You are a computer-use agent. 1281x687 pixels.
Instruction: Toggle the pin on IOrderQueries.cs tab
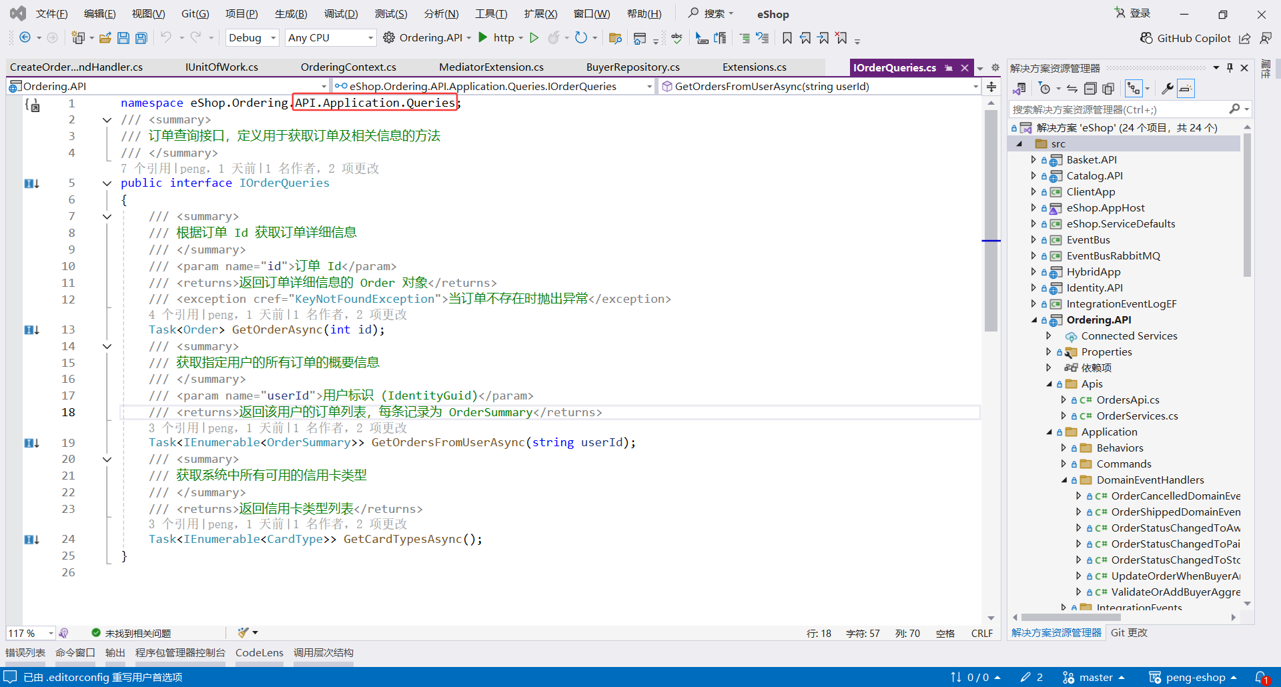(949, 67)
